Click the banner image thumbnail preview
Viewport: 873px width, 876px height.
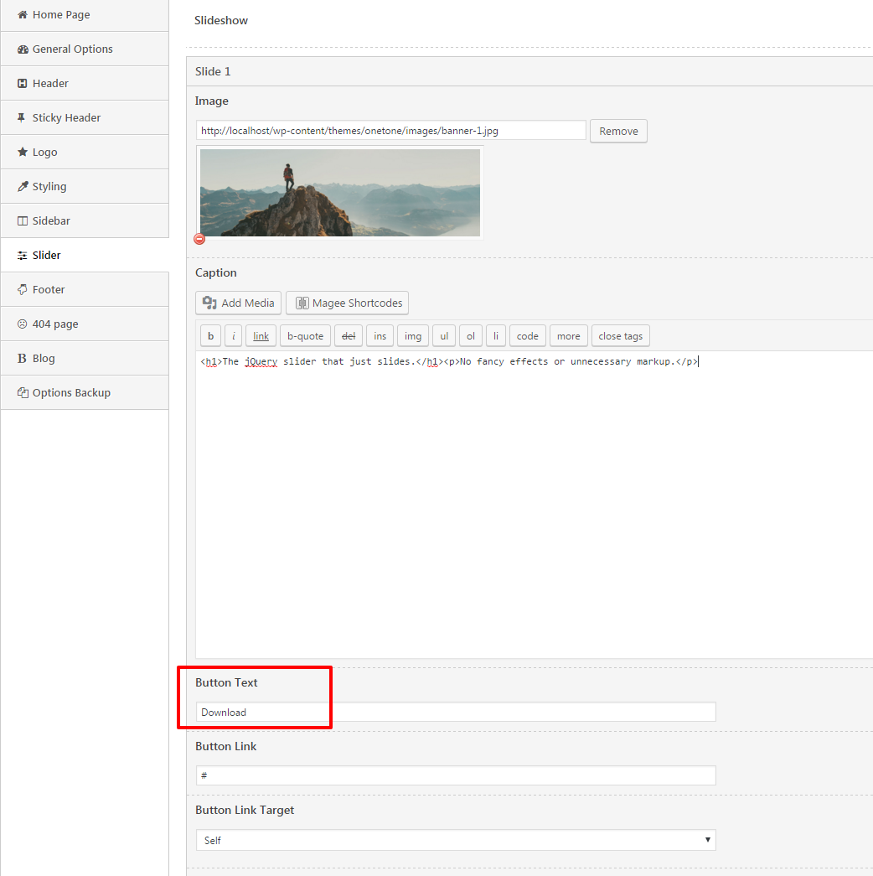click(x=340, y=193)
